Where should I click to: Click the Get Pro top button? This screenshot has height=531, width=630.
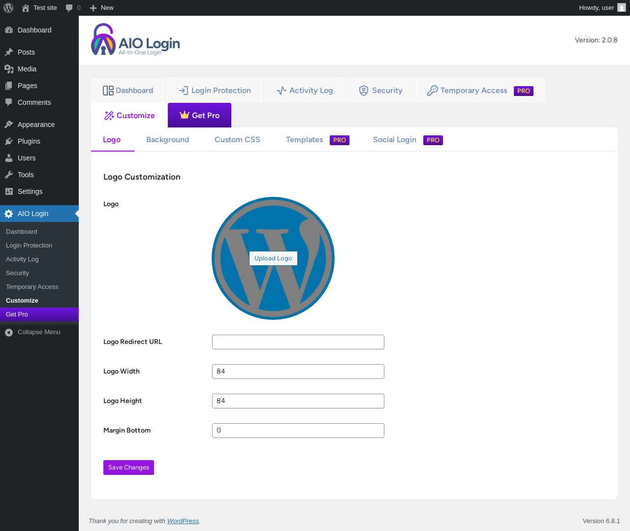click(x=199, y=115)
